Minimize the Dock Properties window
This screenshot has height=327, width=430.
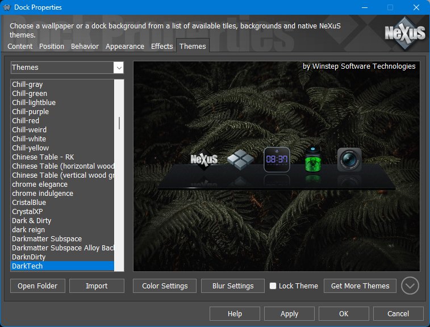pyautogui.click(x=365, y=7)
